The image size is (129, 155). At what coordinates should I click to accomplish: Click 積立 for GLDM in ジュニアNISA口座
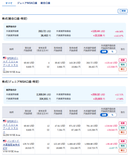tap(123, 132)
